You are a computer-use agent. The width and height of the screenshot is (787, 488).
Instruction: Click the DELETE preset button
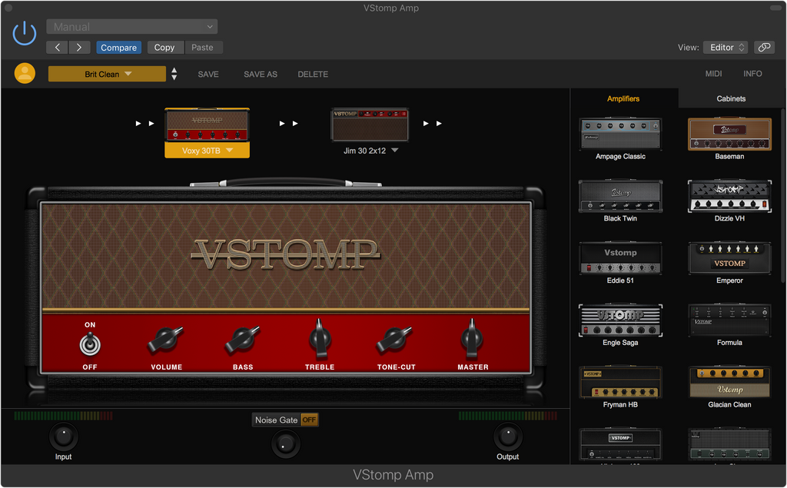313,75
